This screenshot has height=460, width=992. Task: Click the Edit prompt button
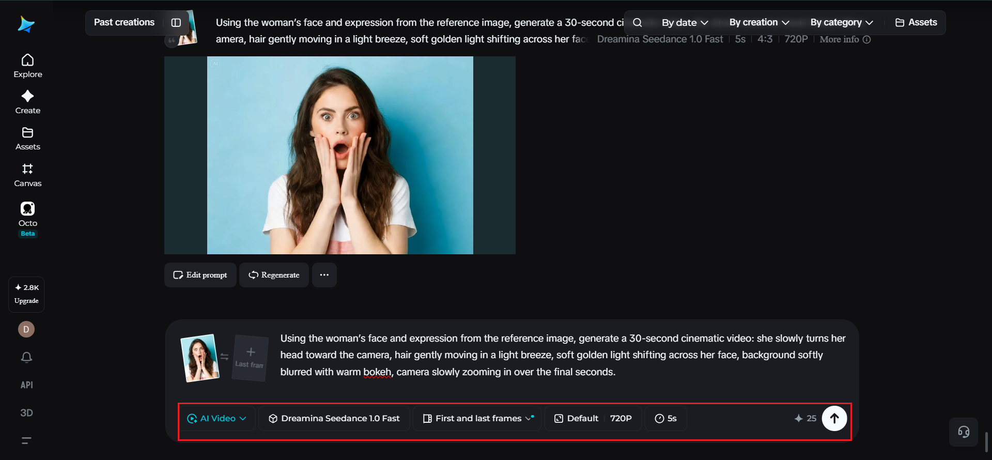point(200,275)
